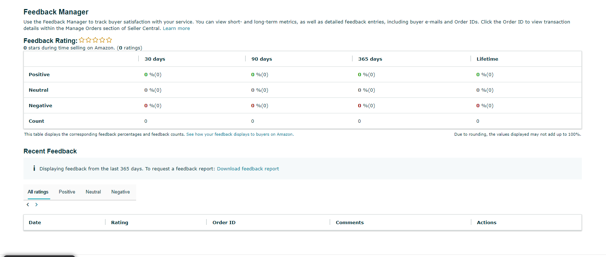Click the Date column header
Screen dimensions: 606x257
click(35, 223)
